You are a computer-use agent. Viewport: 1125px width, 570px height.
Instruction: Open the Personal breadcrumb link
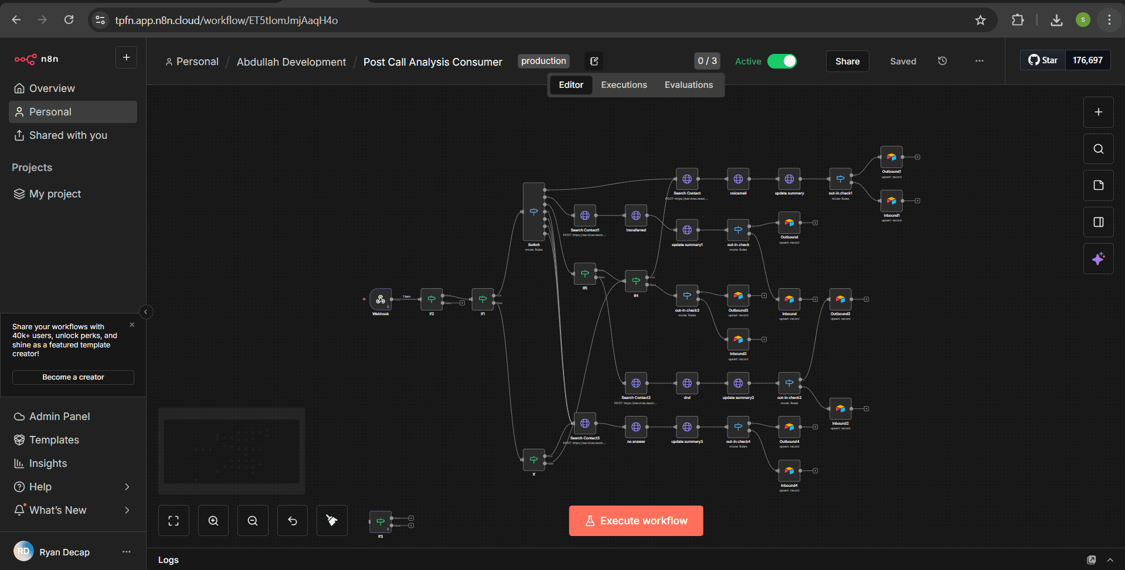pyautogui.click(x=192, y=62)
